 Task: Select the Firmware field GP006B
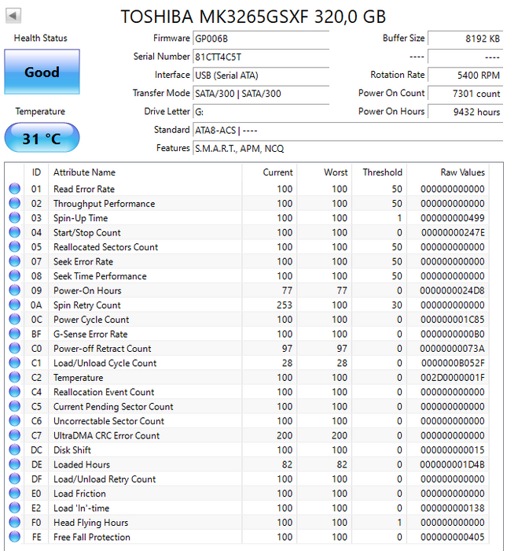(x=260, y=38)
